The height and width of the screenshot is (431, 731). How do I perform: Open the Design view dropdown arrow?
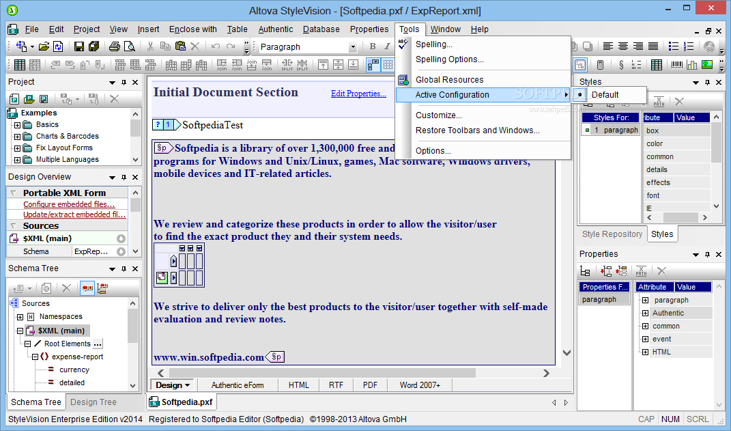(188, 385)
